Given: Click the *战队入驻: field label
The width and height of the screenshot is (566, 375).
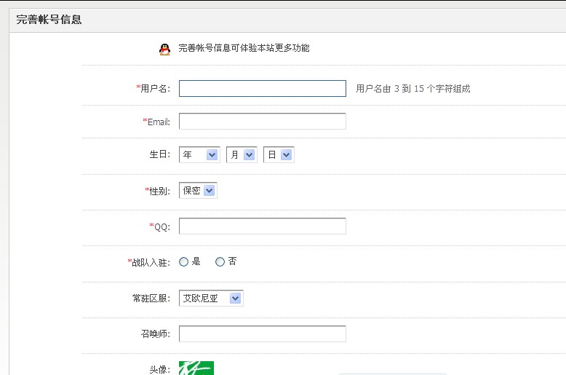Looking at the screenshot, I should point(148,262).
